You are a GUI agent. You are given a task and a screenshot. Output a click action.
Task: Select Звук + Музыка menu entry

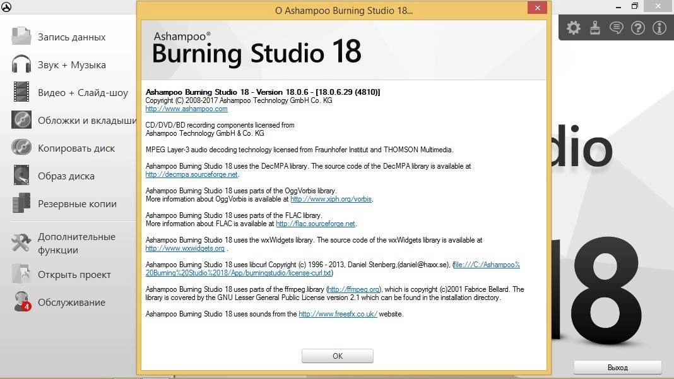click(72, 65)
